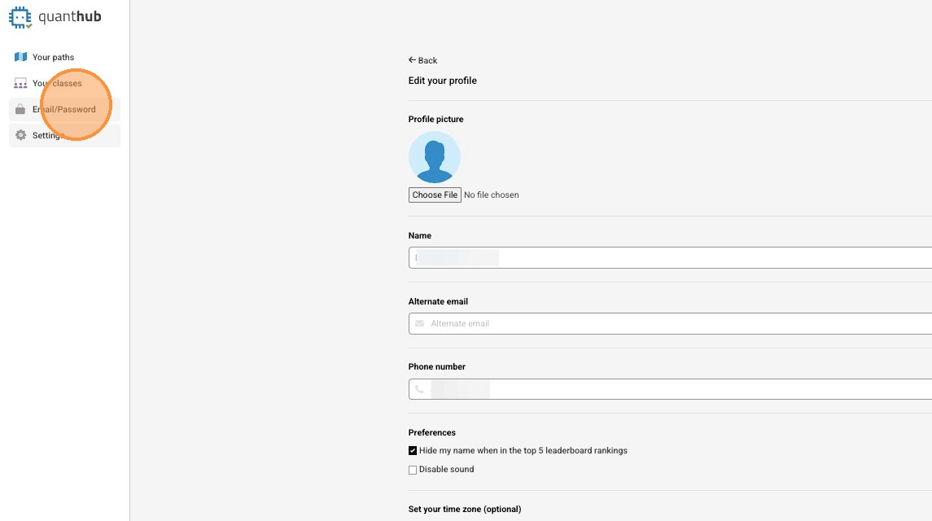Click the Your paths map icon

coord(21,57)
